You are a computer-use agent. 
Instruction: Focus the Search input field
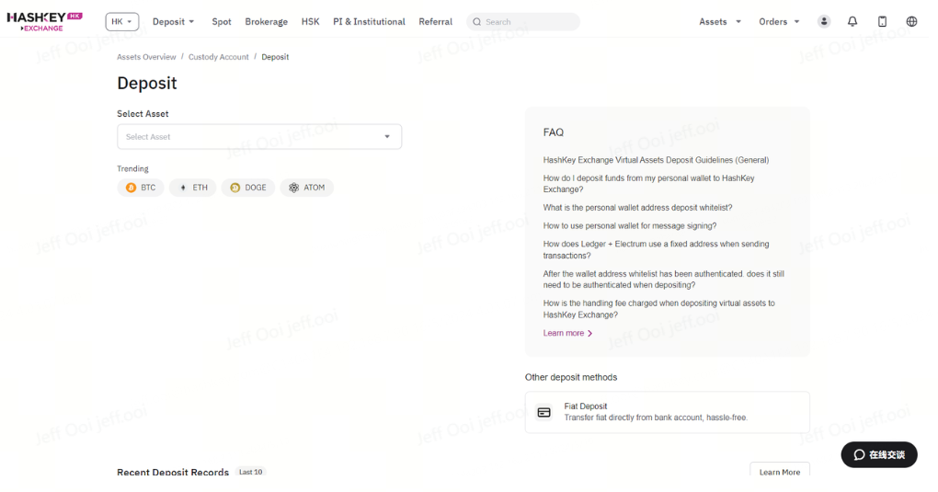pos(523,22)
